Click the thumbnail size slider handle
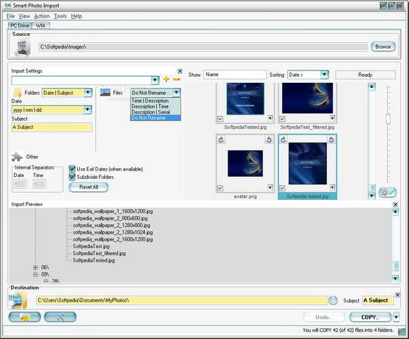 click(387, 118)
